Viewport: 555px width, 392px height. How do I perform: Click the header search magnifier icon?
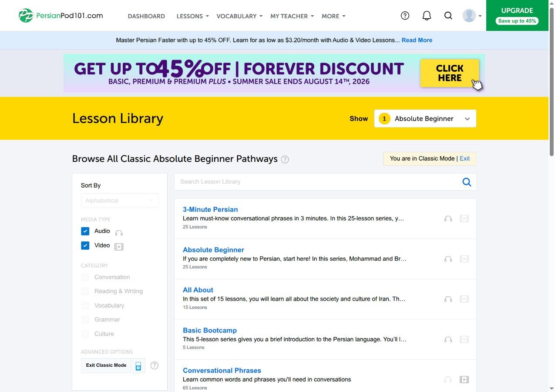[448, 16]
